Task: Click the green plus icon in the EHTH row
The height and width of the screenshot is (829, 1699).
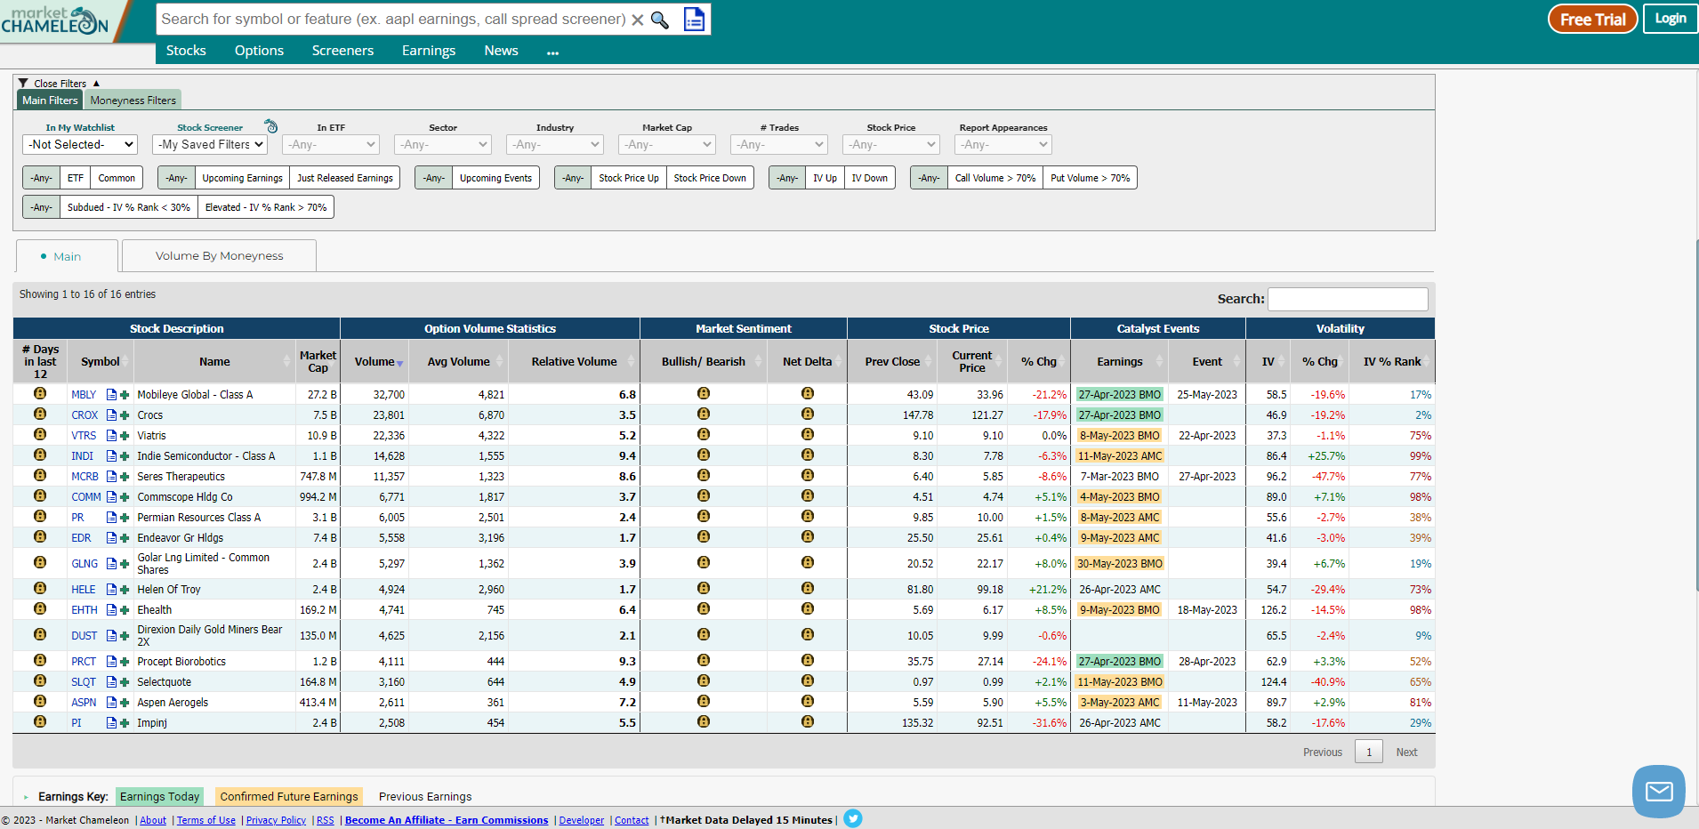Action: [x=125, y=610]
